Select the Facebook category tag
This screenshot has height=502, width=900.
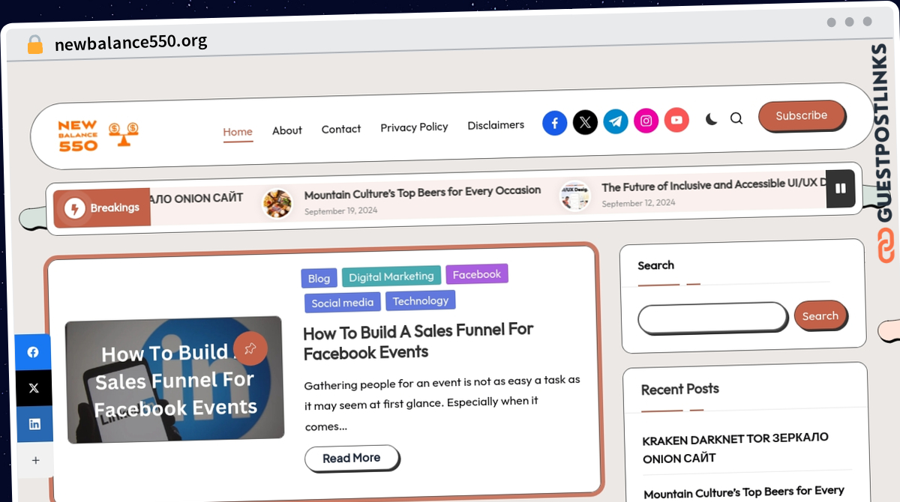click(x=477, y=274)
